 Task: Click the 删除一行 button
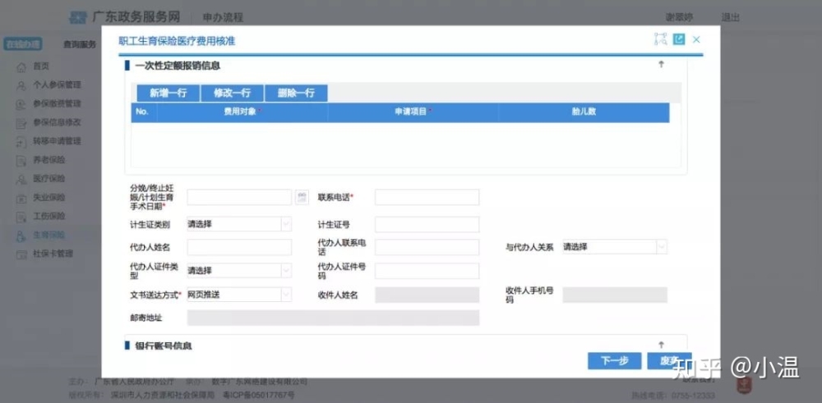click(296, 94)
